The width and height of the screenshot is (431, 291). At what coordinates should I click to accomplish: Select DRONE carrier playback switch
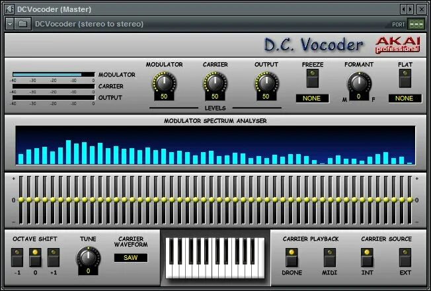(292, 257)
